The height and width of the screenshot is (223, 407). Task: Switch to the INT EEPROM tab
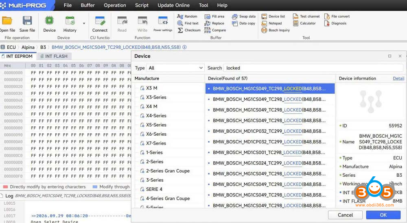17,56
